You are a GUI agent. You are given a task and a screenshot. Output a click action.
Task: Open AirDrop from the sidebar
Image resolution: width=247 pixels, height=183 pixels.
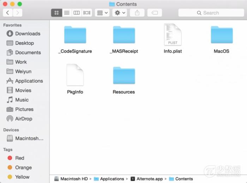24,119
